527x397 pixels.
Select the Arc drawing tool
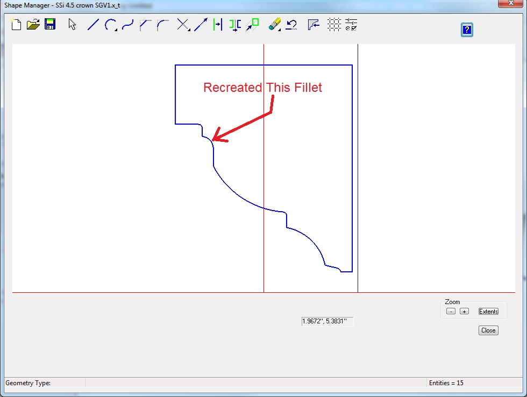point(110,24)
